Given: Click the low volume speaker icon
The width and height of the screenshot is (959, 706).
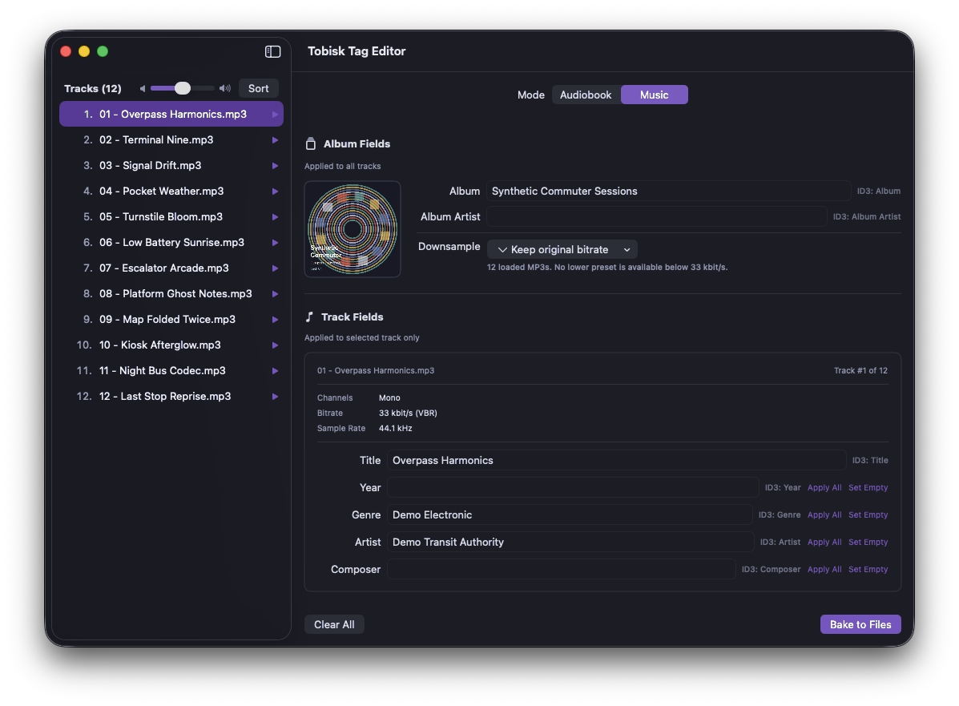Looking at the screenshot, I should pos(143,89).
